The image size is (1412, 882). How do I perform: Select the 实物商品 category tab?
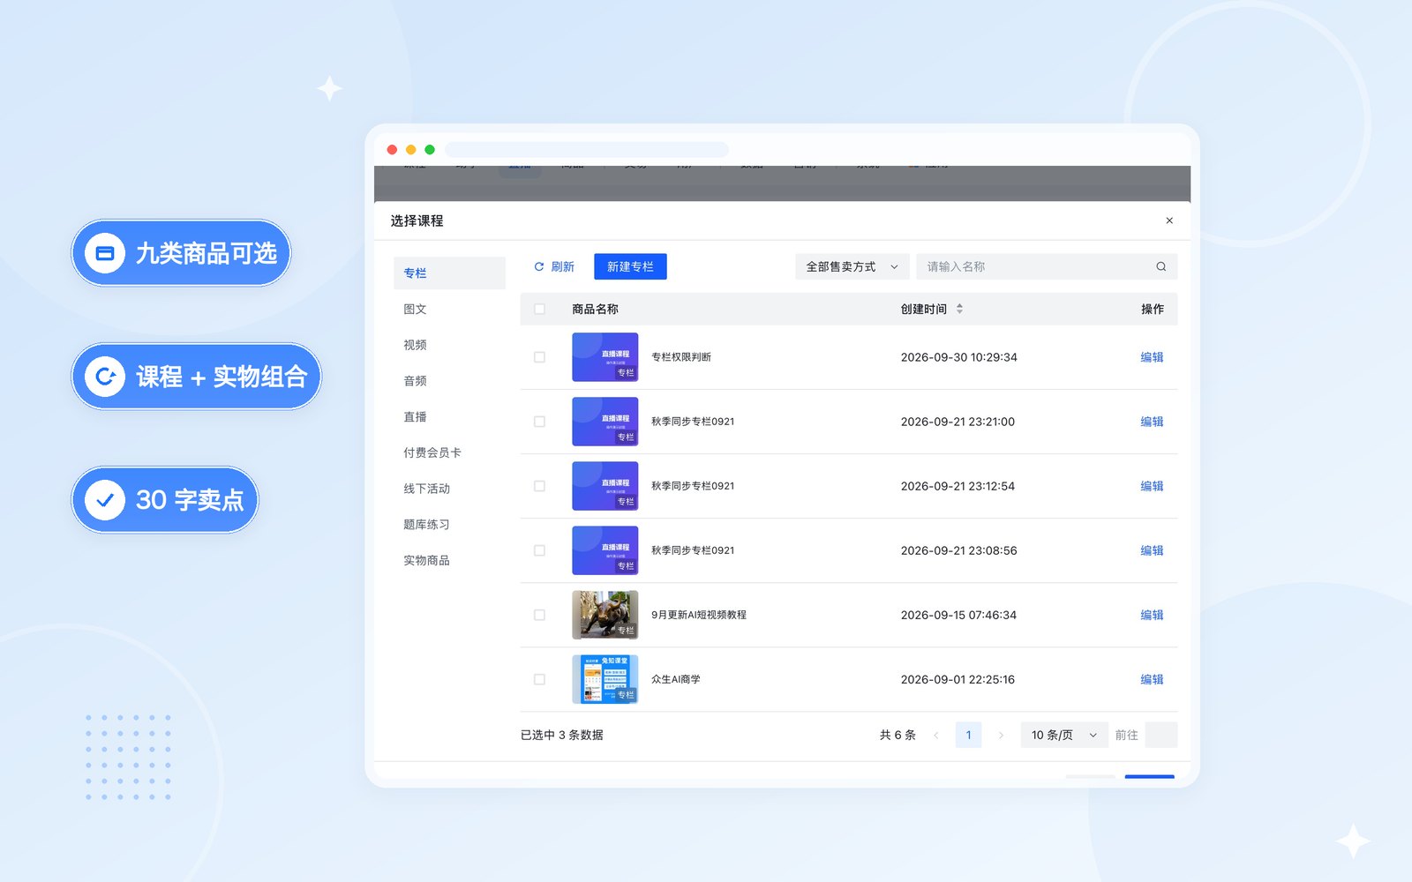[x=449, y=560]
